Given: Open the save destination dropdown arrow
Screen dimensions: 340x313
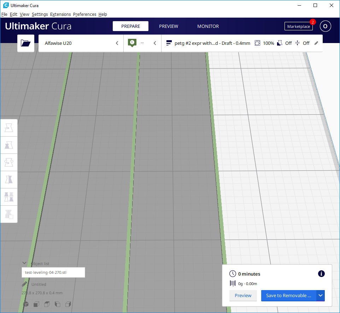Looking at the screenshot, I should pos(321,295).
